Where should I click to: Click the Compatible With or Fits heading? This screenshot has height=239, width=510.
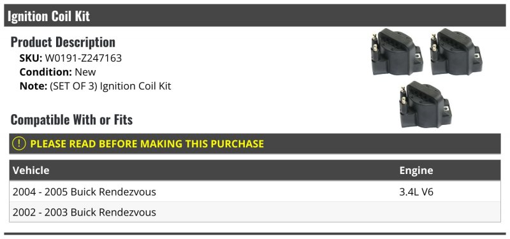71,120
